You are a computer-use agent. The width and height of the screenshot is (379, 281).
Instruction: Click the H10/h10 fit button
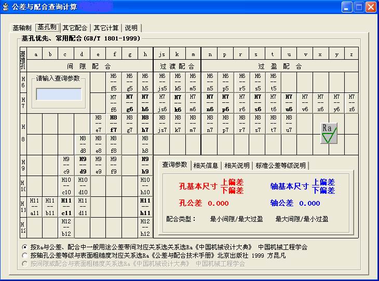145,186
